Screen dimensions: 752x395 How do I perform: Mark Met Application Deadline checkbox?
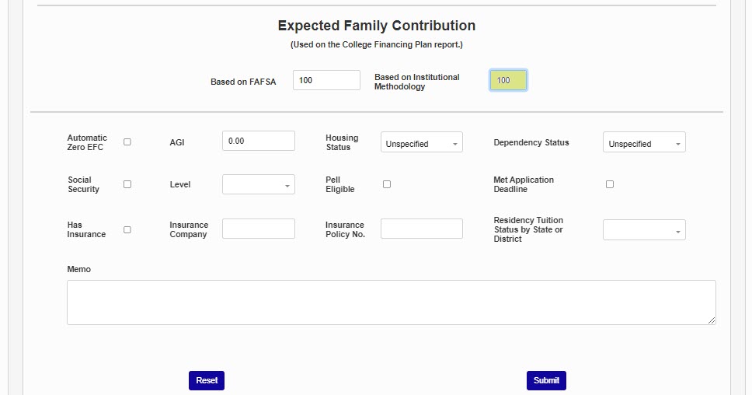[610, 184]
